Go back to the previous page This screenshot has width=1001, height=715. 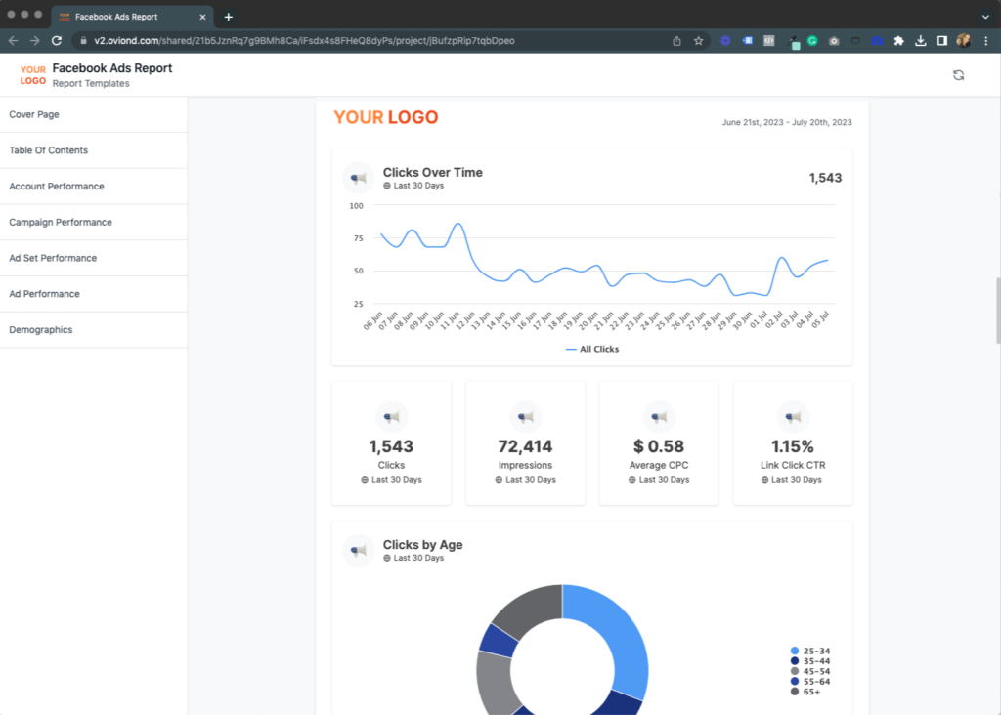tap(14, 41)
